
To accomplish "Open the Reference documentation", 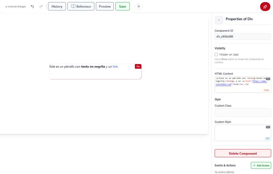I will tap(81, 6).
